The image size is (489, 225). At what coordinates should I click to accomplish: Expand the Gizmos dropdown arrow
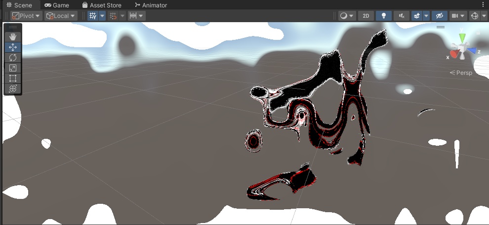[x=484, y=16]
